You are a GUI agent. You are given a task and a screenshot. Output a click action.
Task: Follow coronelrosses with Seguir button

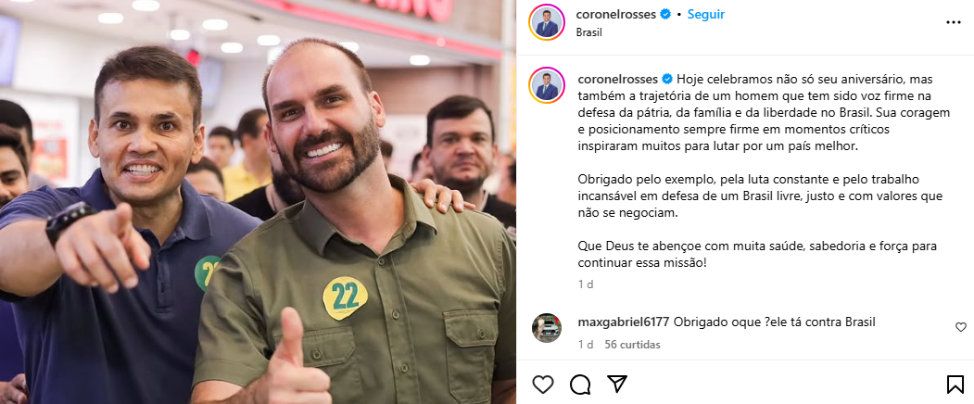point(705,14)
